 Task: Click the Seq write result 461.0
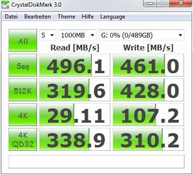148,65
